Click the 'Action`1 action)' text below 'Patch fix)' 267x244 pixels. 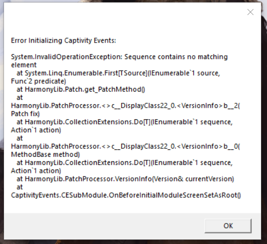pos(36,130)
